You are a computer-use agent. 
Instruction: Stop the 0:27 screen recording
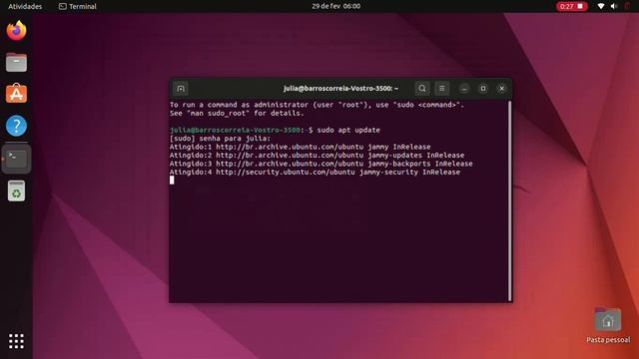[572, 6]
